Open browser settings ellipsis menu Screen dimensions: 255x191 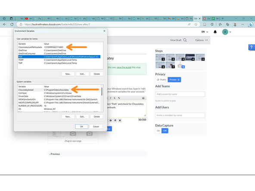click(x=243, y=25)
